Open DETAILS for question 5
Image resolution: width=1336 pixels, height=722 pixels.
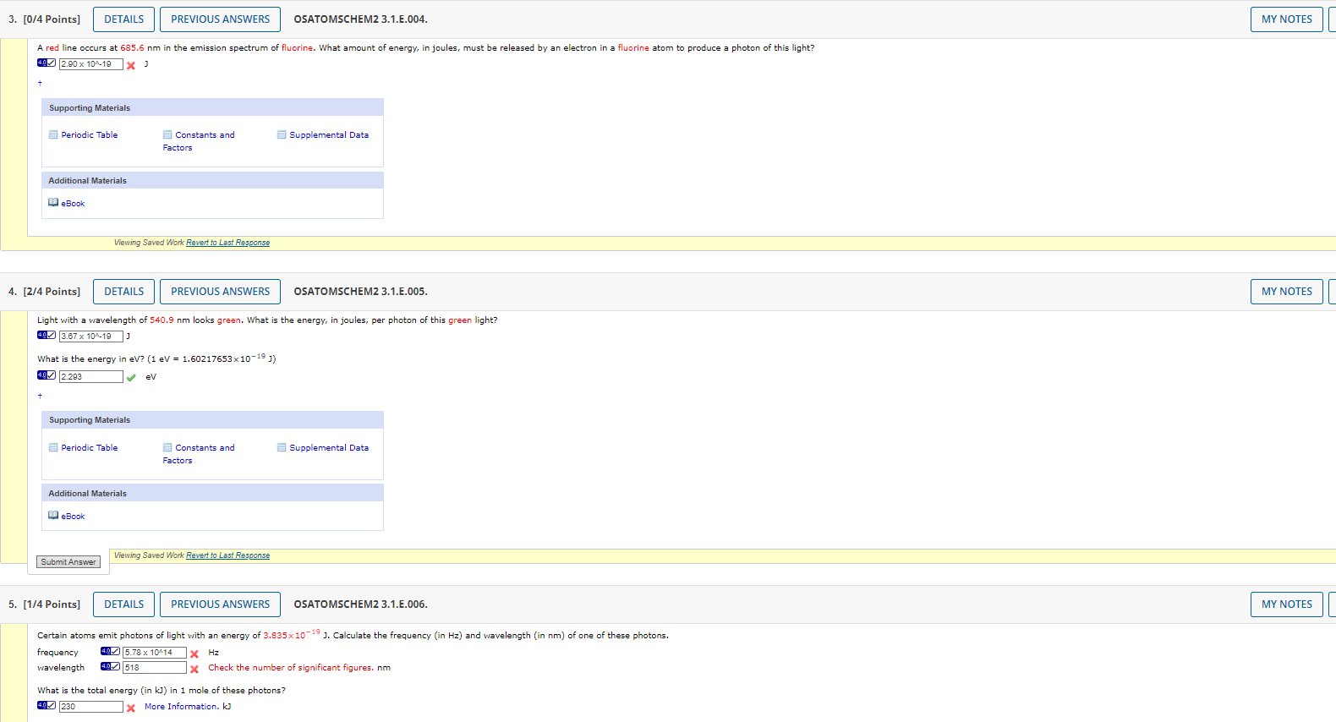(x=124, y=604)
